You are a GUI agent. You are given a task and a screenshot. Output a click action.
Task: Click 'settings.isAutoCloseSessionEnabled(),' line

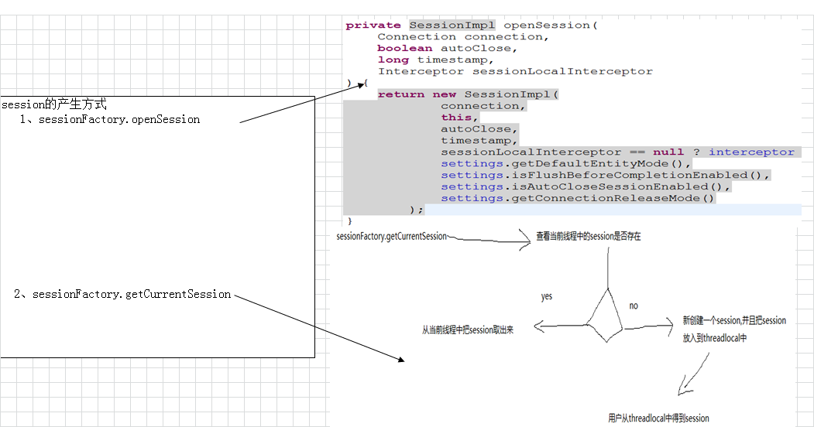click(x=586, y=186)
